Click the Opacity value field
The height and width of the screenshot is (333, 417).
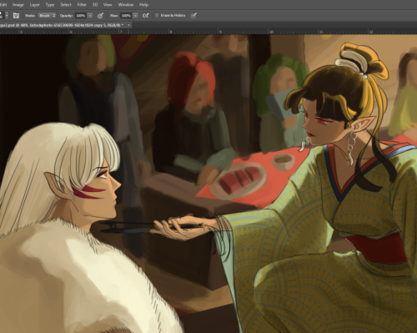coord(81,16)
